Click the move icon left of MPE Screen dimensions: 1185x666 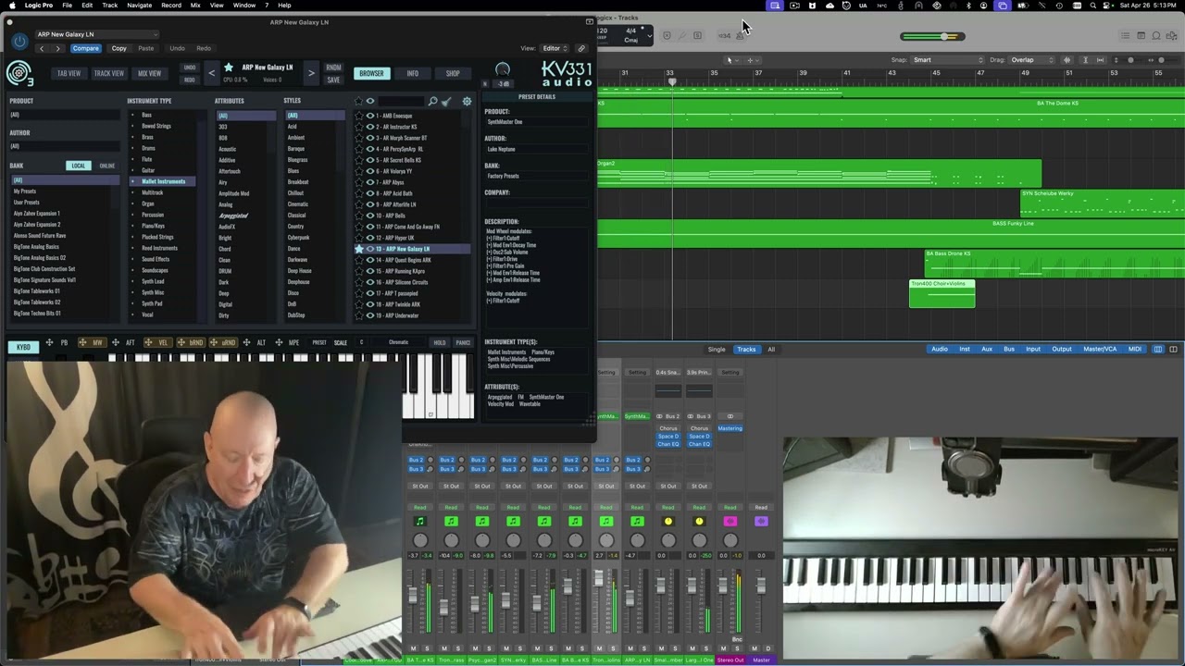(279, 342)
